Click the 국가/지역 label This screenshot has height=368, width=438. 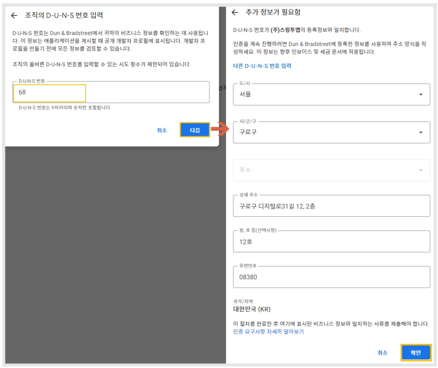point(243,301)
